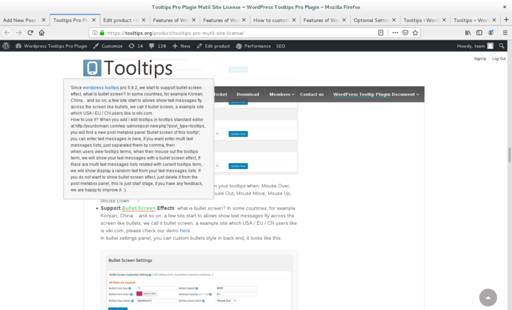Open the Firefox home page
This screenshot has width=512, height=310.
point(42,32)
